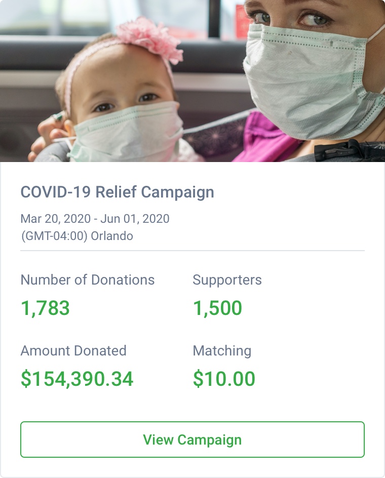The width and height of the screenshot is (385, 478).
Task: Click the Jun 01, 2020 end date
Action: click(135, 219)
